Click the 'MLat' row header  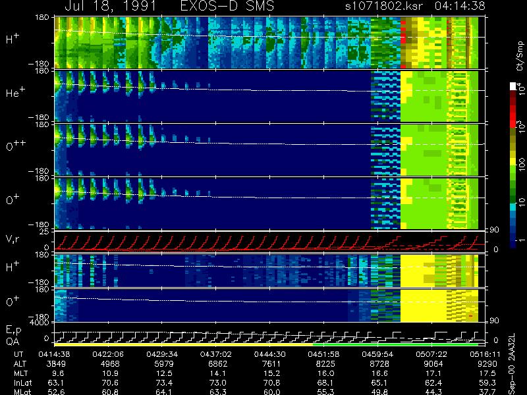tap(22, 392)
